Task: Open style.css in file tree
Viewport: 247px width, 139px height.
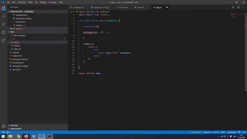Action: coord(17,49)
